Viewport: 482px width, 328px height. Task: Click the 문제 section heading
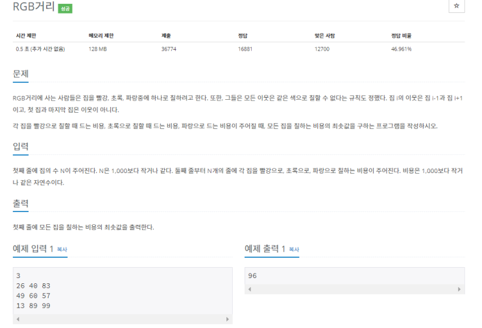(x=21, y=74)
